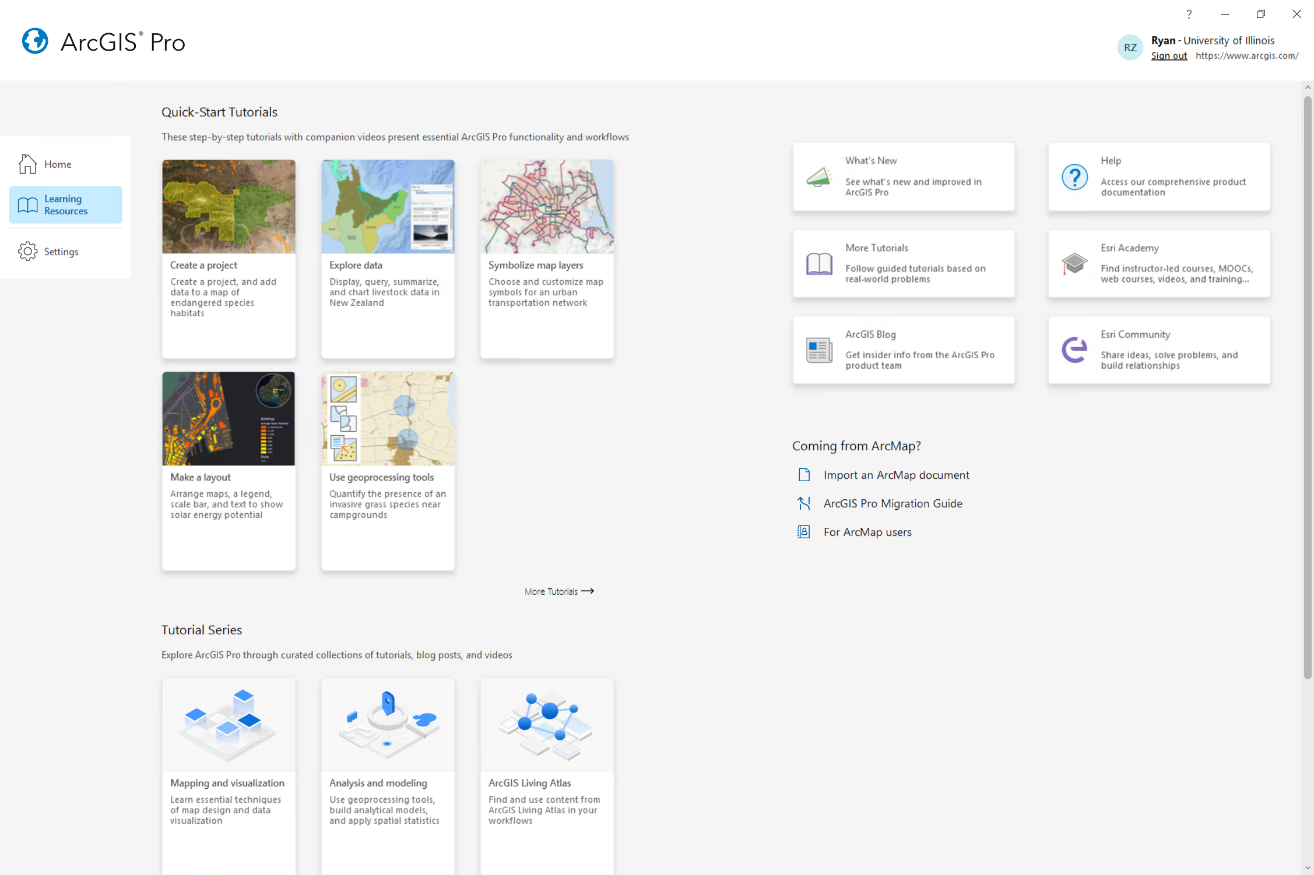1314x875 pixels.
Task: Click the ArcGIS Living Atlas title text
Action: pos(529,783)
